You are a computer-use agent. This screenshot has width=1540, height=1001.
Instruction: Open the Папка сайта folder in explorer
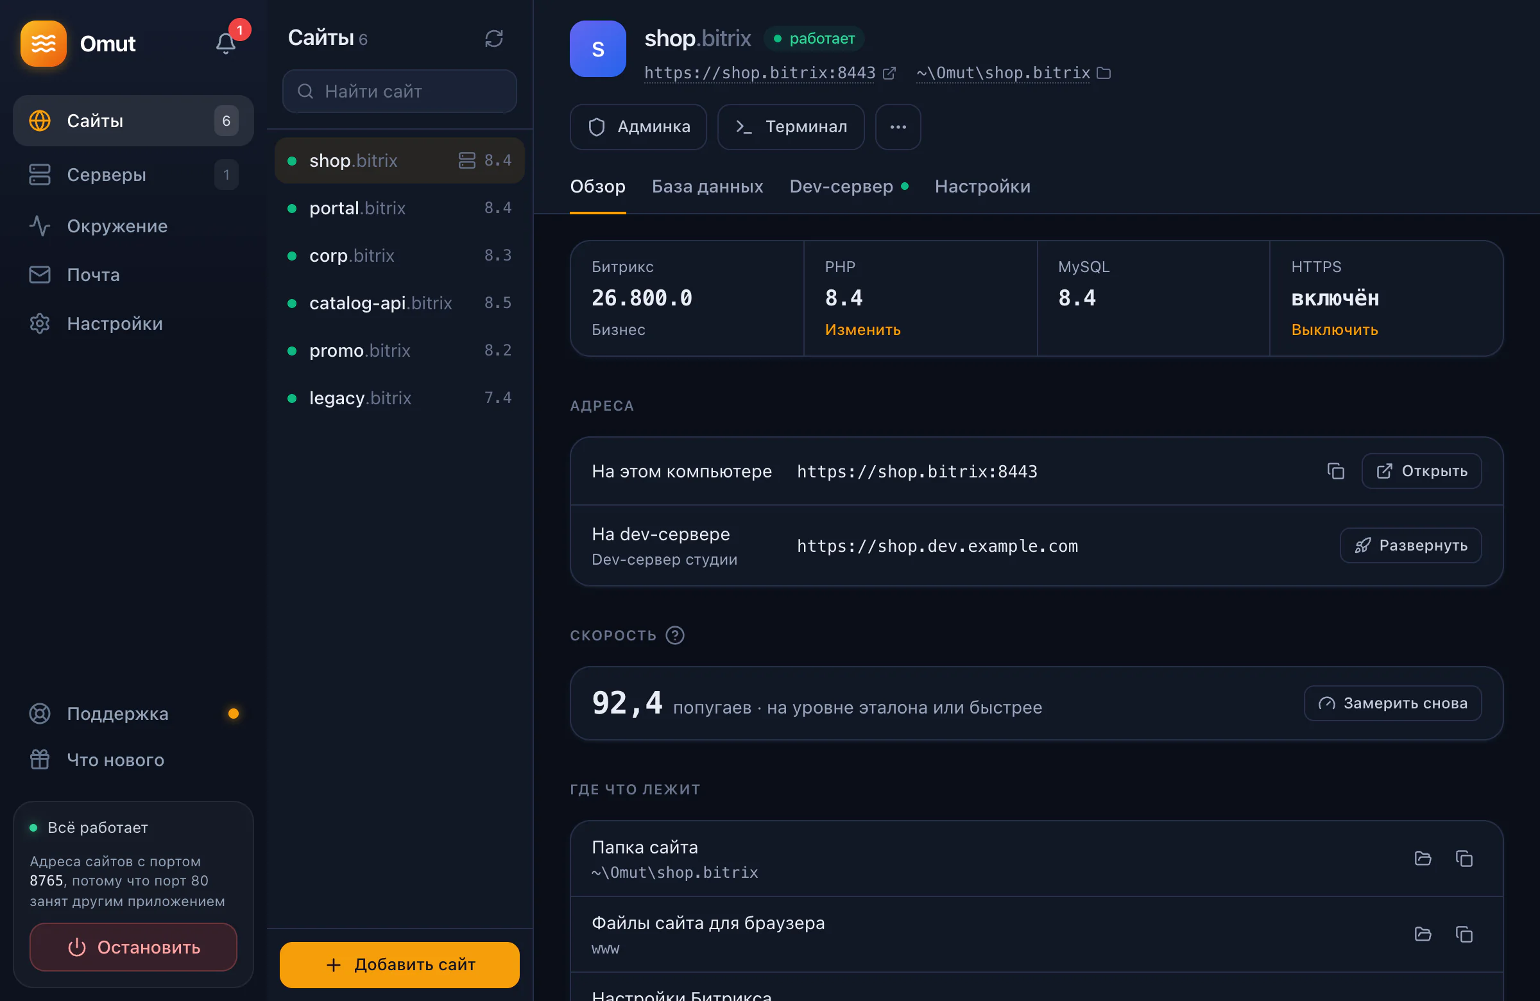[1422, 858]
